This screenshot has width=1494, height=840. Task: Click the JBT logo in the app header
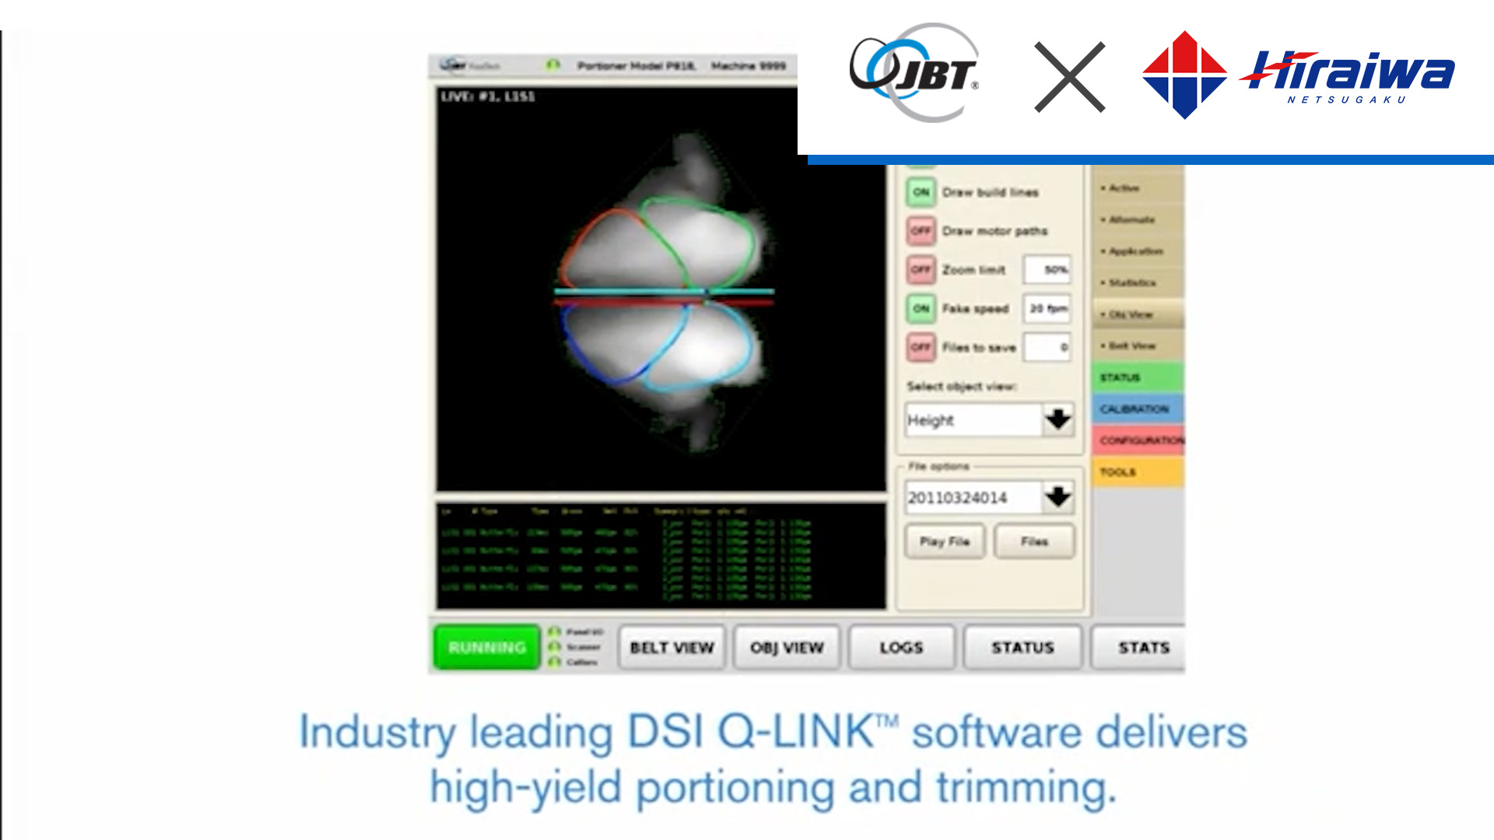point(470,65)
